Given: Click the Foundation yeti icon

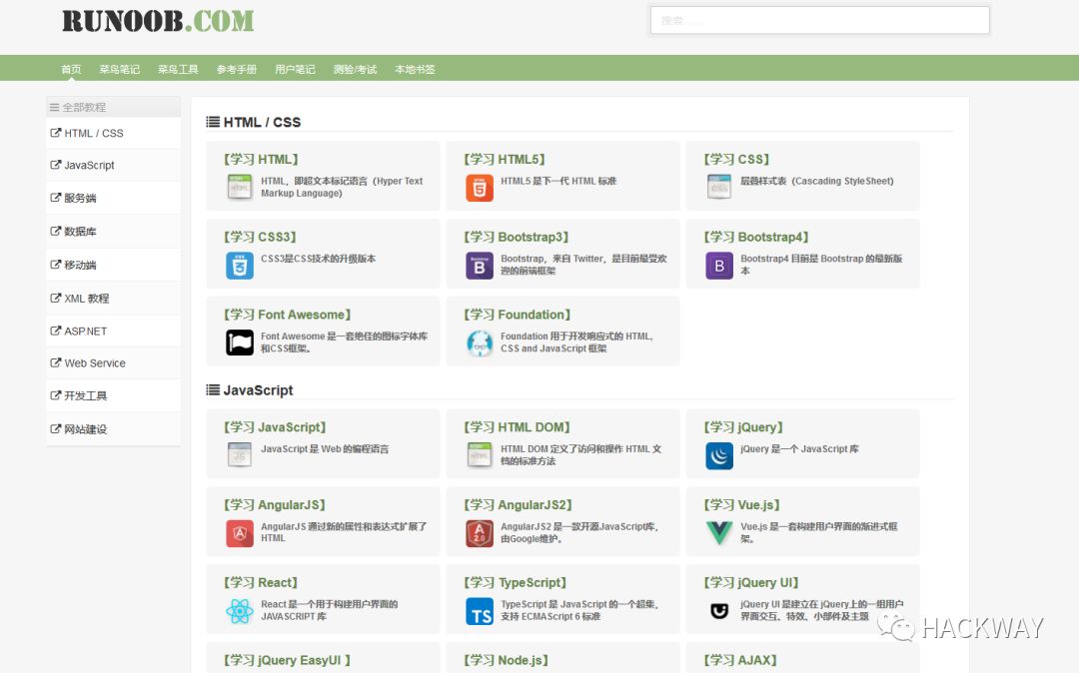Looking at the screenshot, I should point(480,343).
